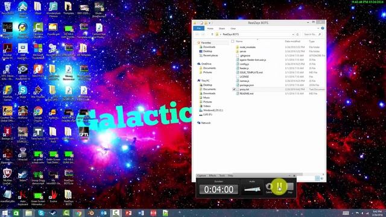
Task: Open Skype desktop shortcut
Action: (x=23, y=92)
